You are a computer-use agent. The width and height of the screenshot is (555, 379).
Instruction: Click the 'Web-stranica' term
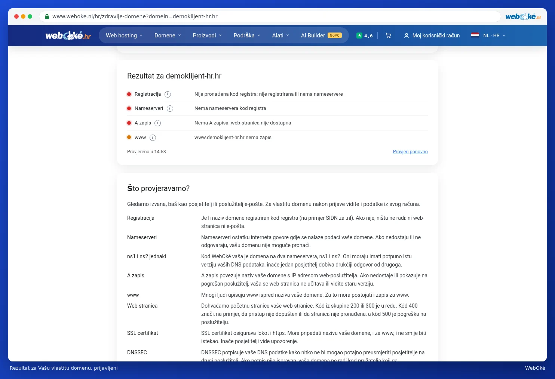point(142,306)
